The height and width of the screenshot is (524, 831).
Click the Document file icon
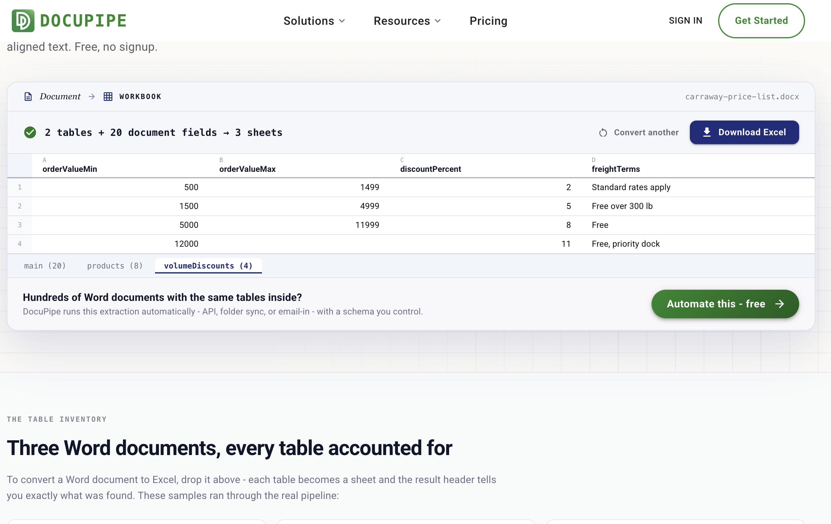(28, 97)
